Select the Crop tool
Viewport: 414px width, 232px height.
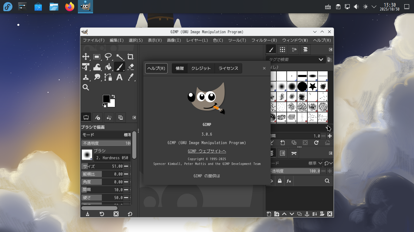(131, 57)
